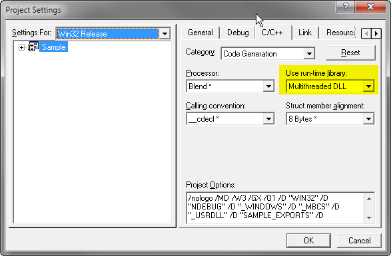Open the Processor dropdown arrow
The image size is (391, 256).
[268, 86]
